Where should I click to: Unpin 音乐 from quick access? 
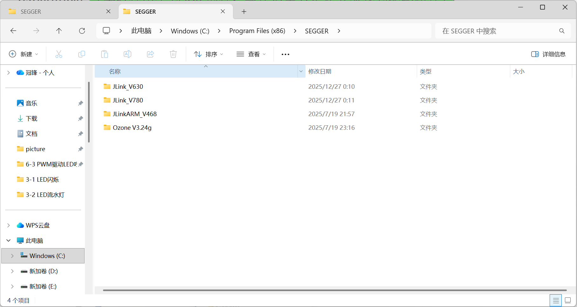coord(80,103)
